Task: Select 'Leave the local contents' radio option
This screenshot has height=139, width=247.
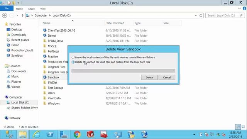Action: click(73, 58)
